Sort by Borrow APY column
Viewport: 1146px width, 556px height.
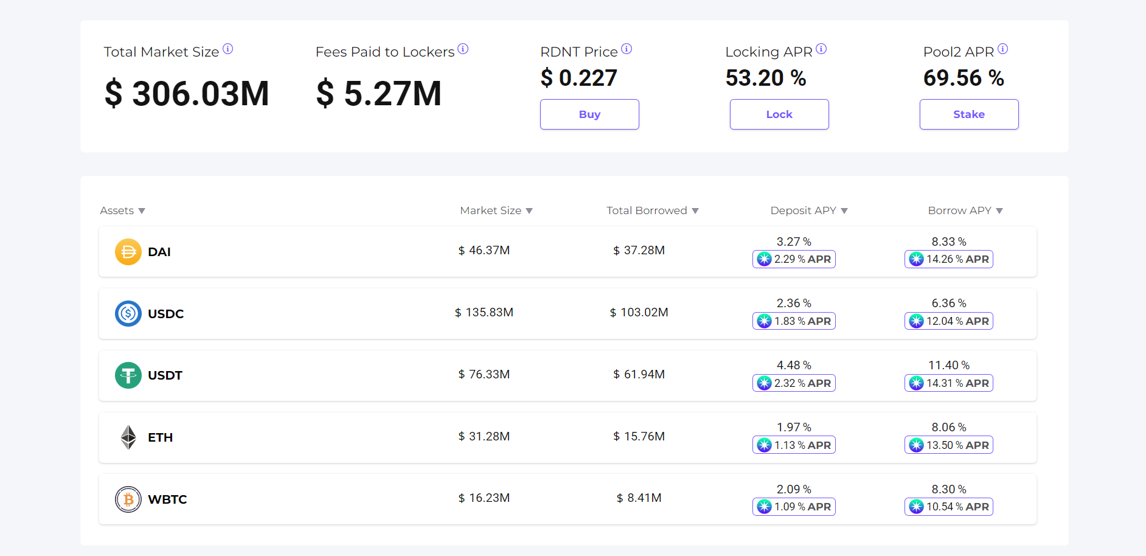pyautogui.click(x=965, y=210)
